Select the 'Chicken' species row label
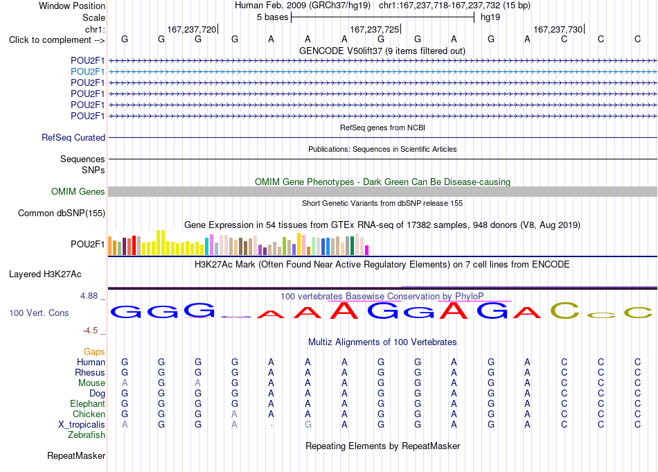The width and height of the screenshot is (658, 472). [89, 414]
